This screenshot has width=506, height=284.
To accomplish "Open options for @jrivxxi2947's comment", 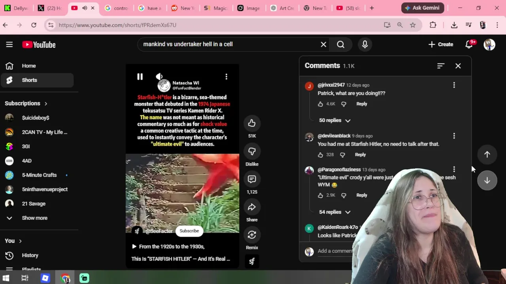I will coord(454,85).
